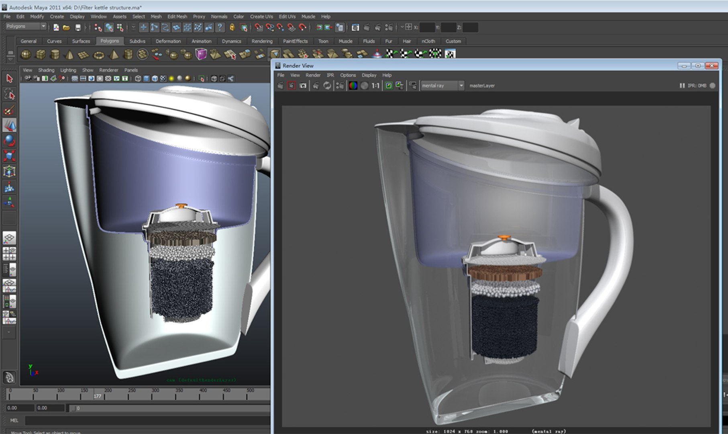Switch to the Rendering shelf tab
The height and width of the screenshot is (434, 728).
pyautogui.click(x=262, y=41)
